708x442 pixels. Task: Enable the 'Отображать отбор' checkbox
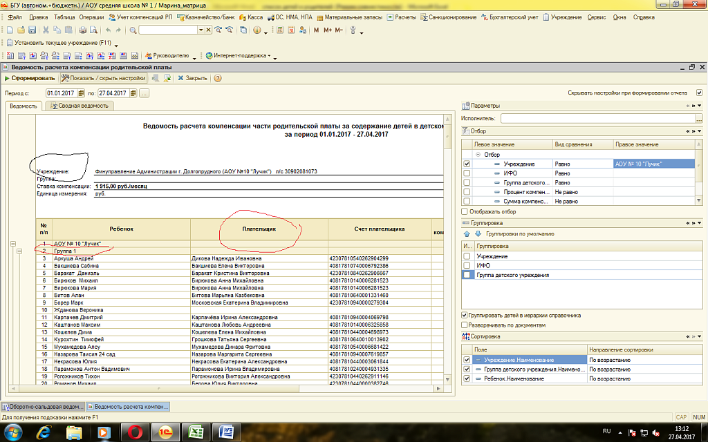click(x=465, y=211)
